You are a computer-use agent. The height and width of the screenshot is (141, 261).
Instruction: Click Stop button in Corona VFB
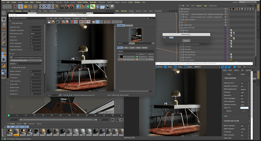click(x=238, y=67)
